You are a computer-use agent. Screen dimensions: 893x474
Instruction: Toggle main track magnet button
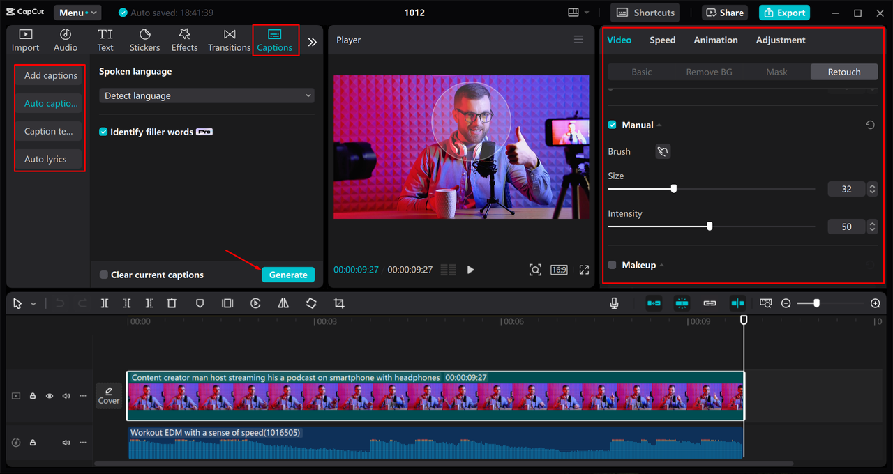click(x=654, y=303)
